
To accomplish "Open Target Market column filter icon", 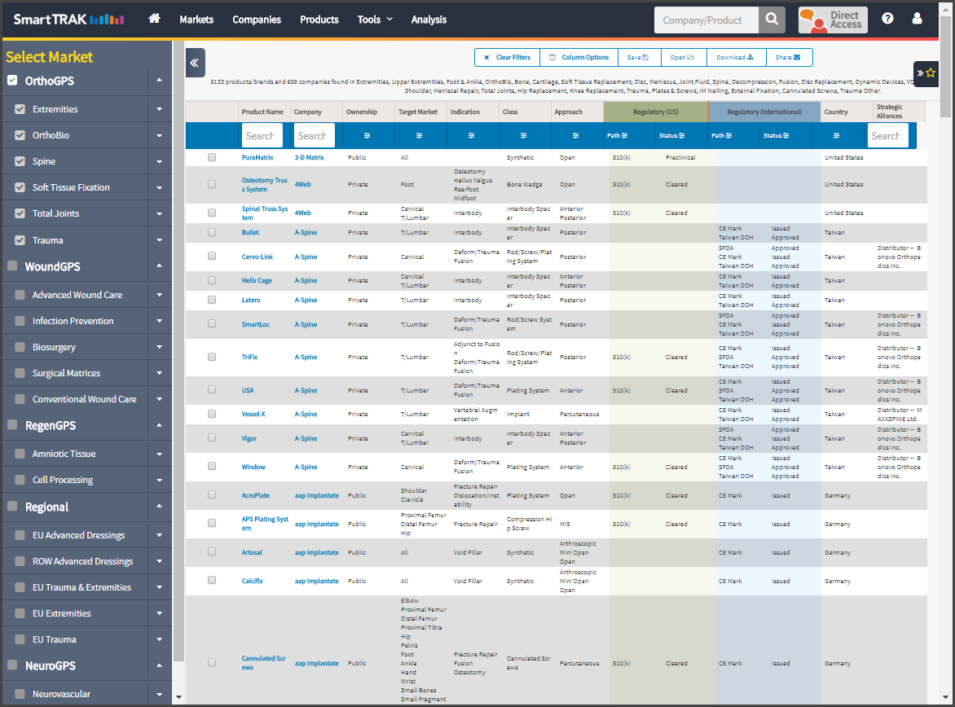I will point(419,136).
